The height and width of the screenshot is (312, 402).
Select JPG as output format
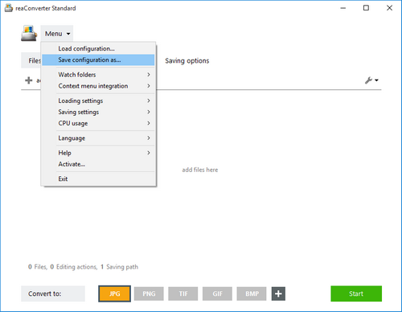click(114, 294)
